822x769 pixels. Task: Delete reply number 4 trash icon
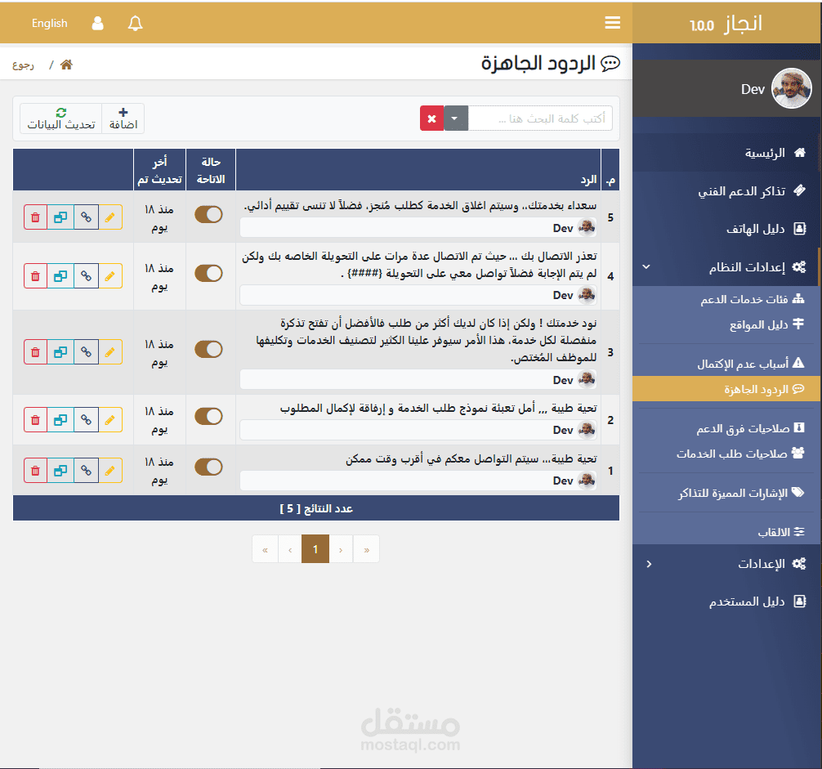[35, 275]
